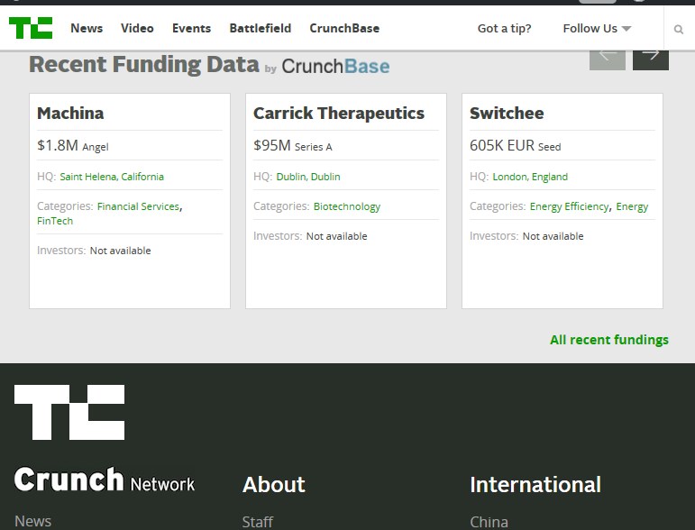Click the Crunch Network footer heading
Image resolution: width=695 pixels, height=530 pixels.
105,480
